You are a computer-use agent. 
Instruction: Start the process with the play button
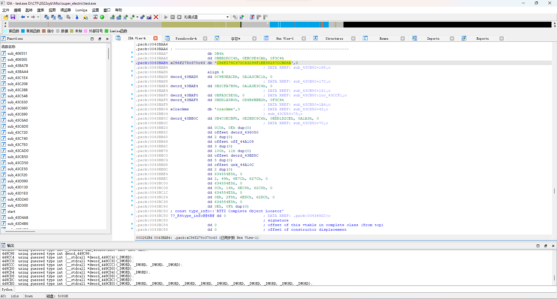(166, 17)
